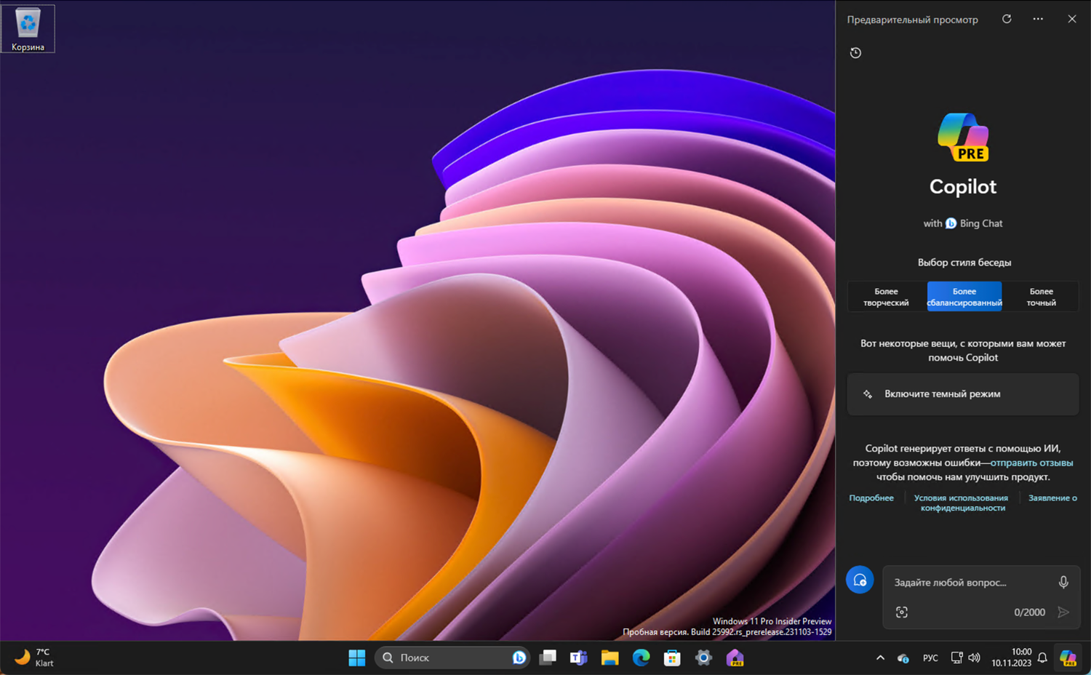Open the volume speaker tray icon
The image size is (1091, 675).
coord(975,658)
